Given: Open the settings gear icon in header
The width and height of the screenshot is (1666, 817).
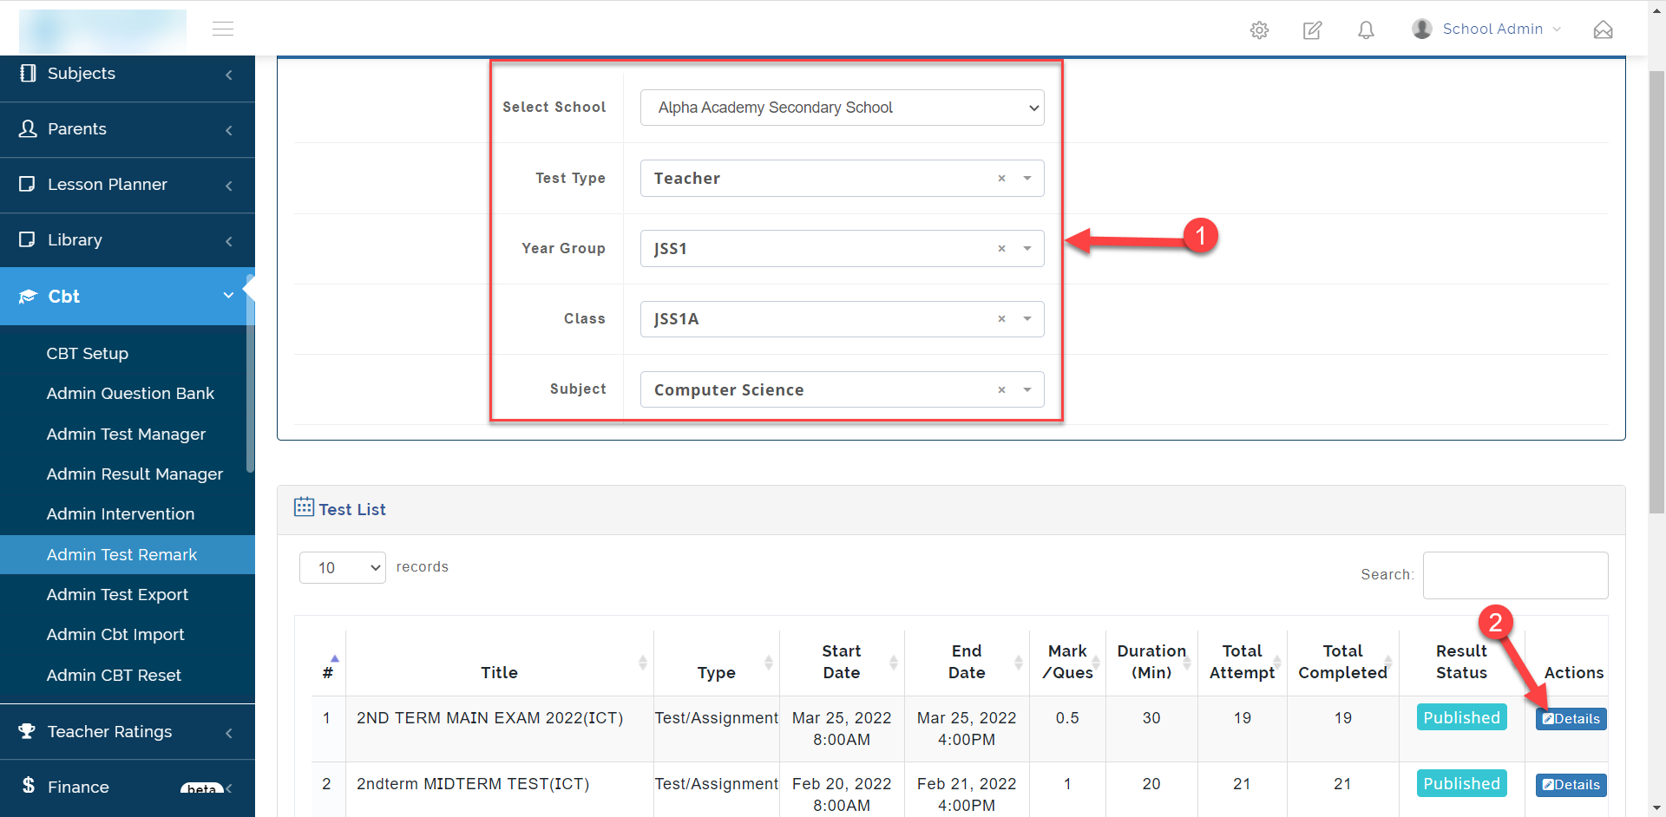Looking at the screenshot, I should 1259,30.
